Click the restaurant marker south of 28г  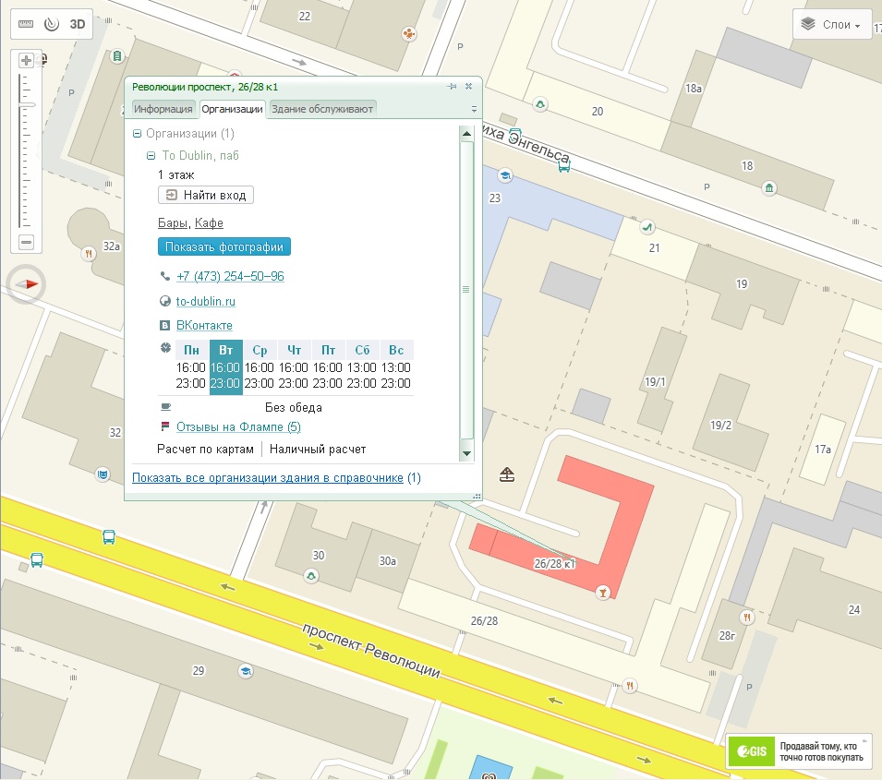[x=630, y=686]
